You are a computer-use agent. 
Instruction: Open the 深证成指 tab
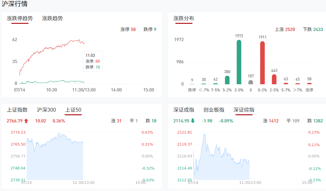point(184,110)
